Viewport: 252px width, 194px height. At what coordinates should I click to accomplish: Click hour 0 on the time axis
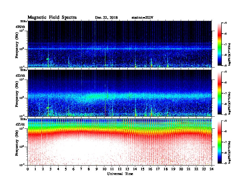pyautogui.click(x=28, y=169)
